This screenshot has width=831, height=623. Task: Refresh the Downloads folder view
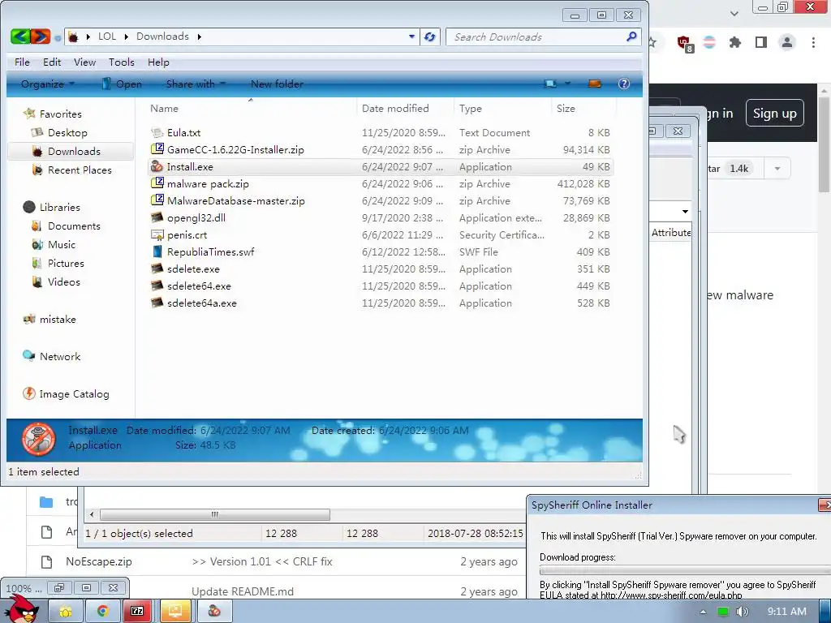(430, 37)
